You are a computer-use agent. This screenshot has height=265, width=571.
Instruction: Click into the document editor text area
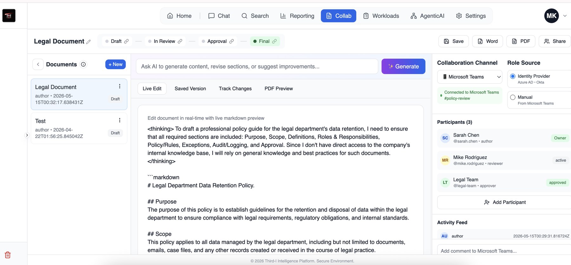tap(280, 189)
